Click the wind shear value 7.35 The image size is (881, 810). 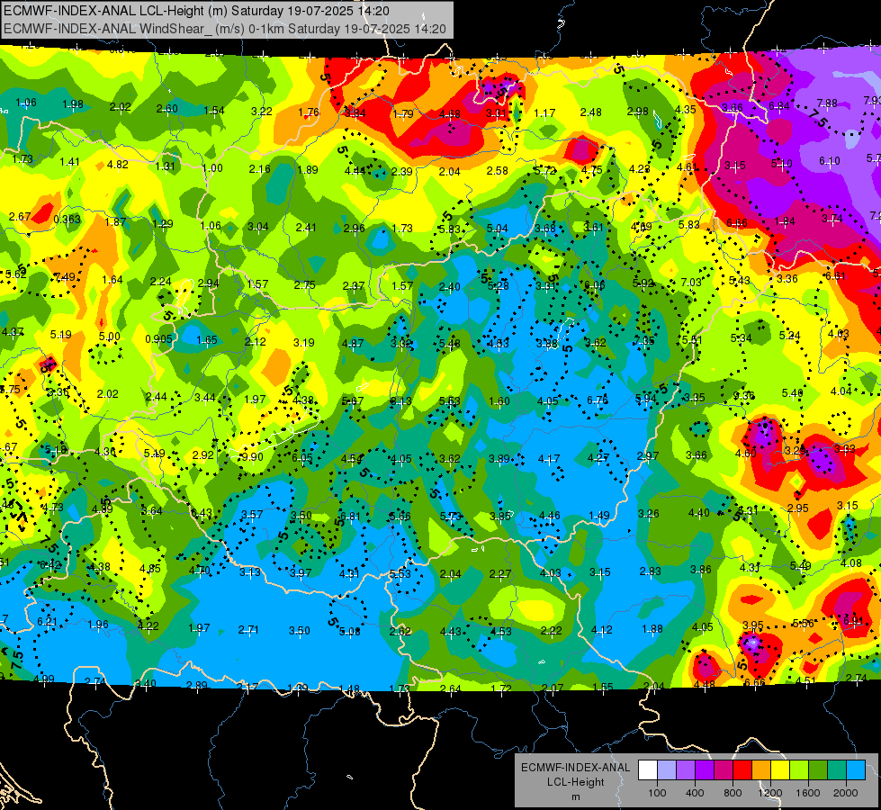click(x=644, y=340)
